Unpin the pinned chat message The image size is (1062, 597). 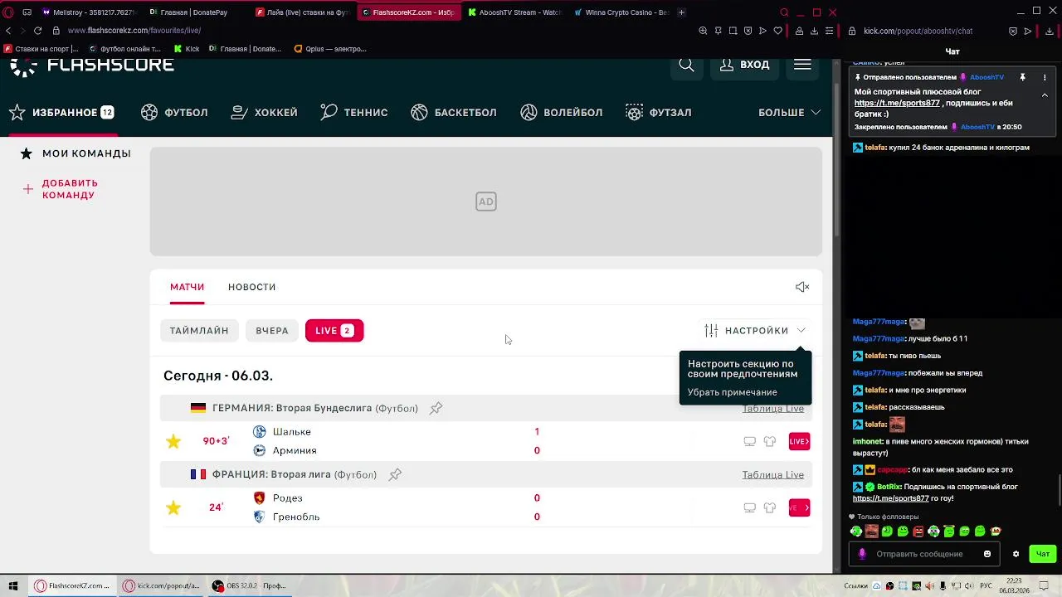coord(1023,77)
